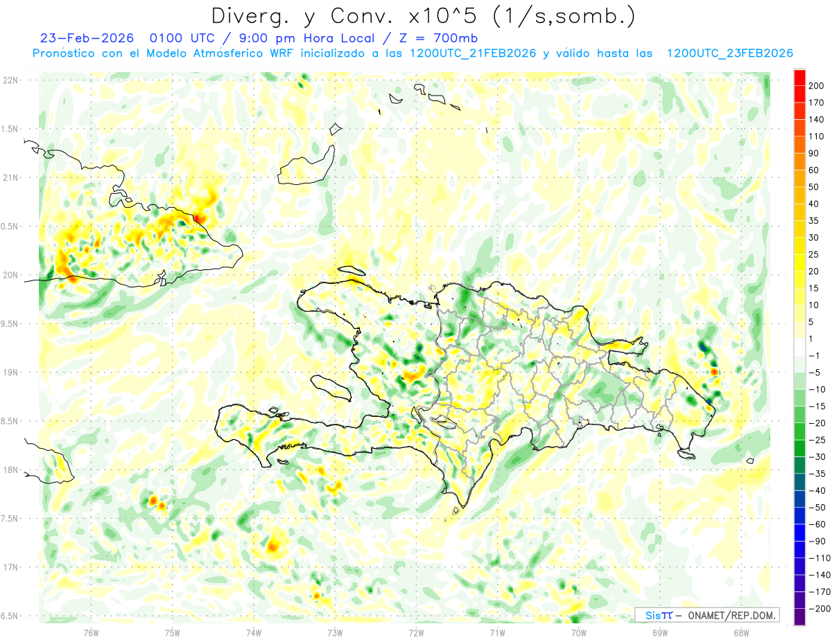Click the '73W' longitude label

click(334, 632)
